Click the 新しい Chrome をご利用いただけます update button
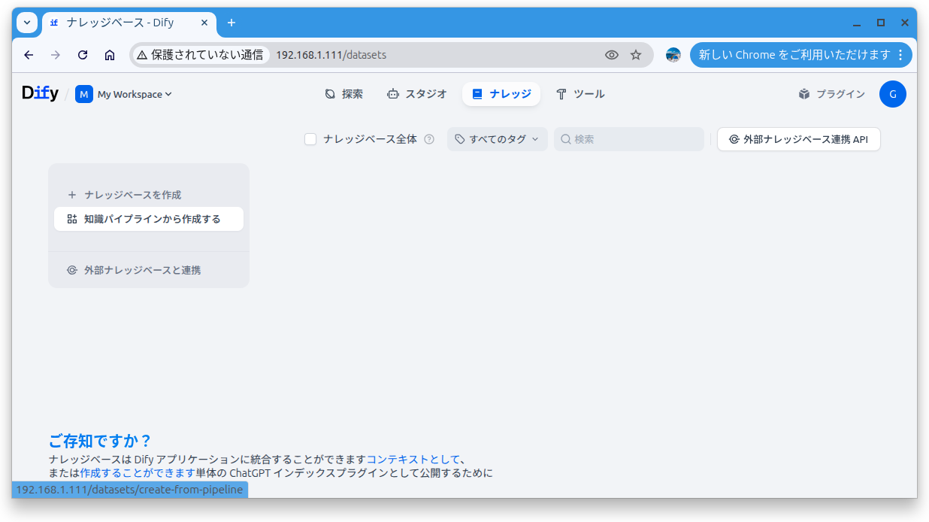The width and height of the screenshot is (929, 522). pyautogui.click(x=794, y=55)
